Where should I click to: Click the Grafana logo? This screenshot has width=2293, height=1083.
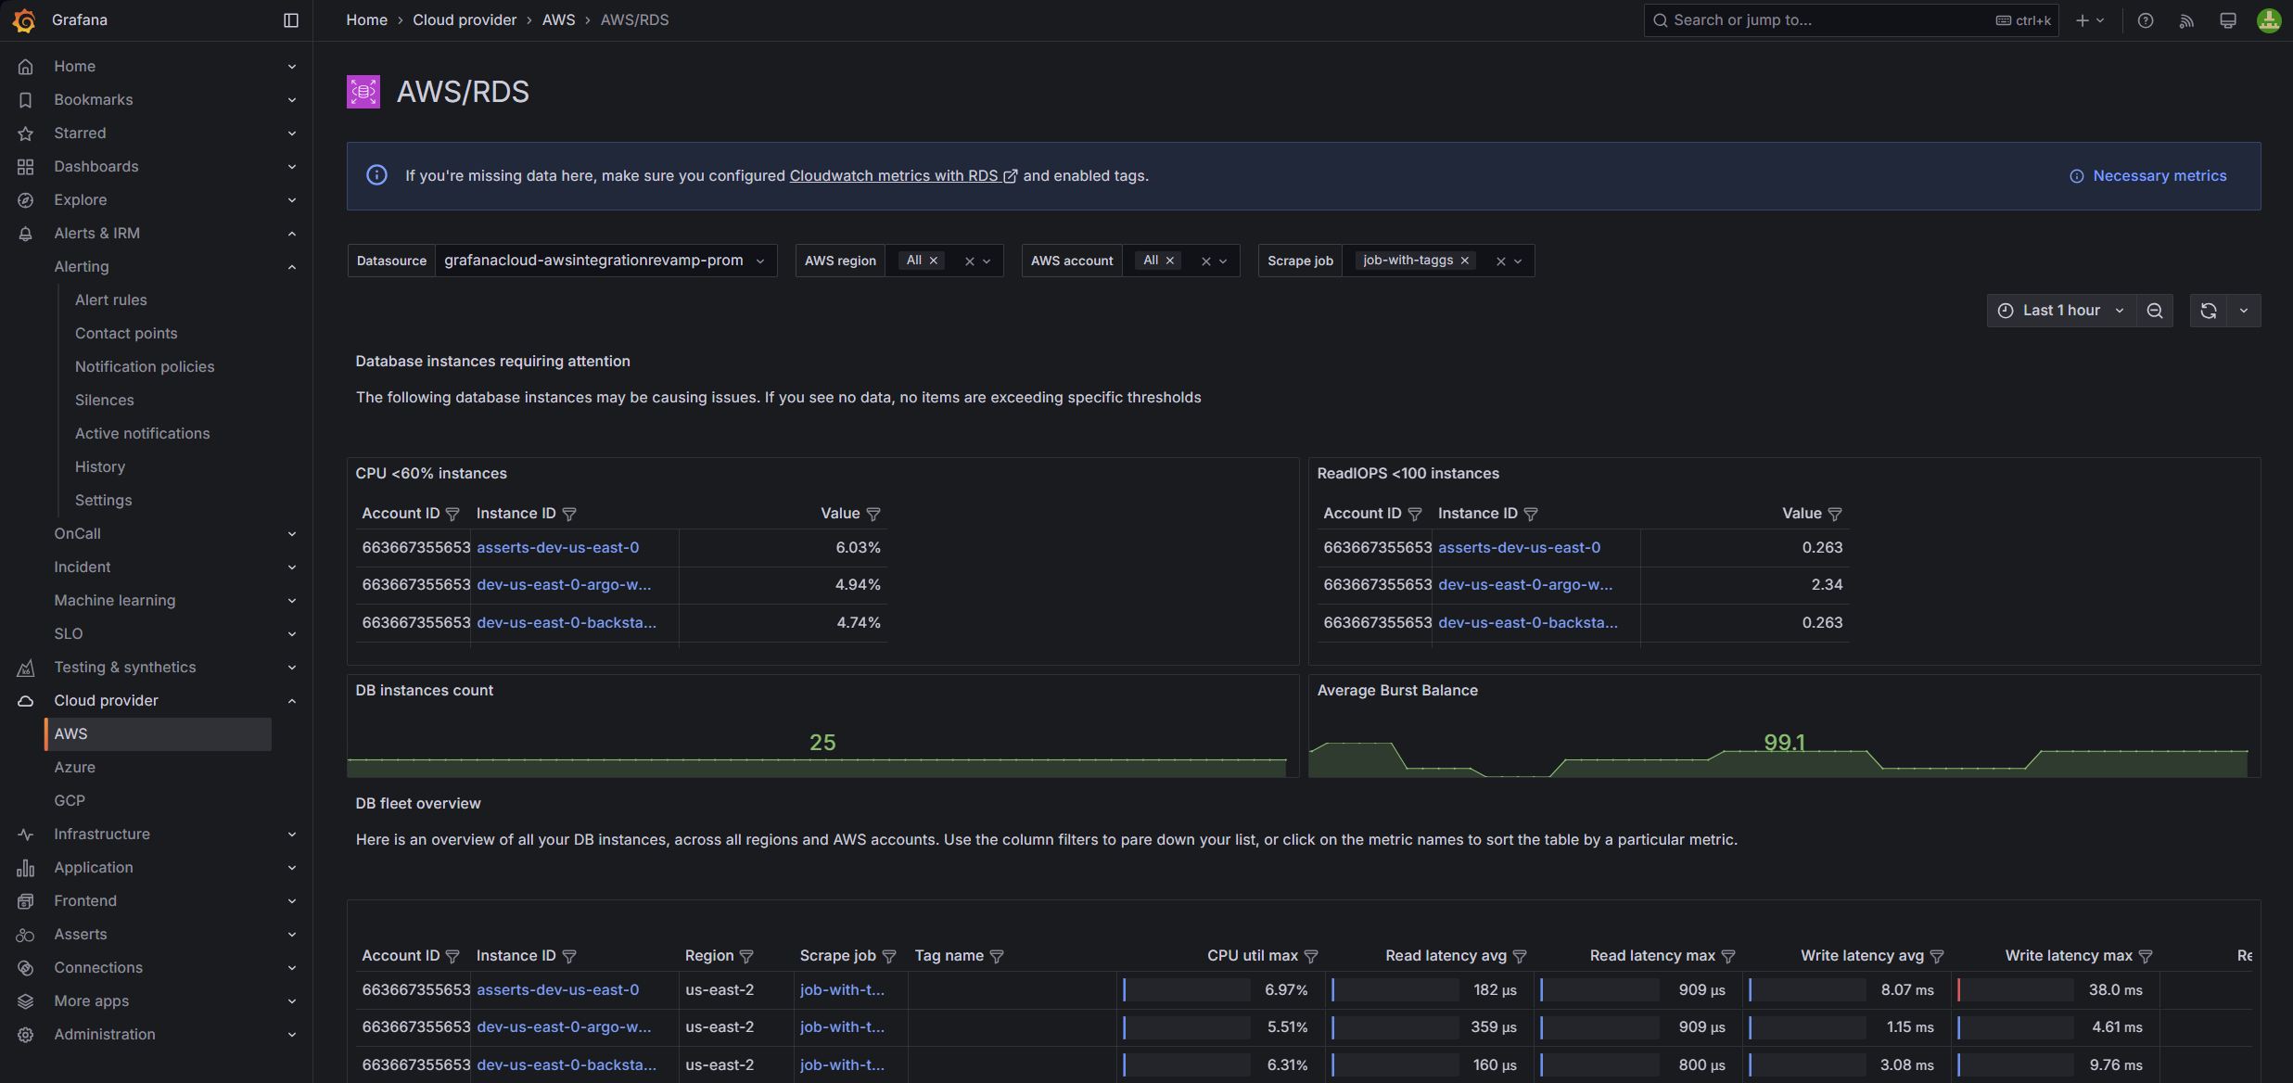coord(25,19)
